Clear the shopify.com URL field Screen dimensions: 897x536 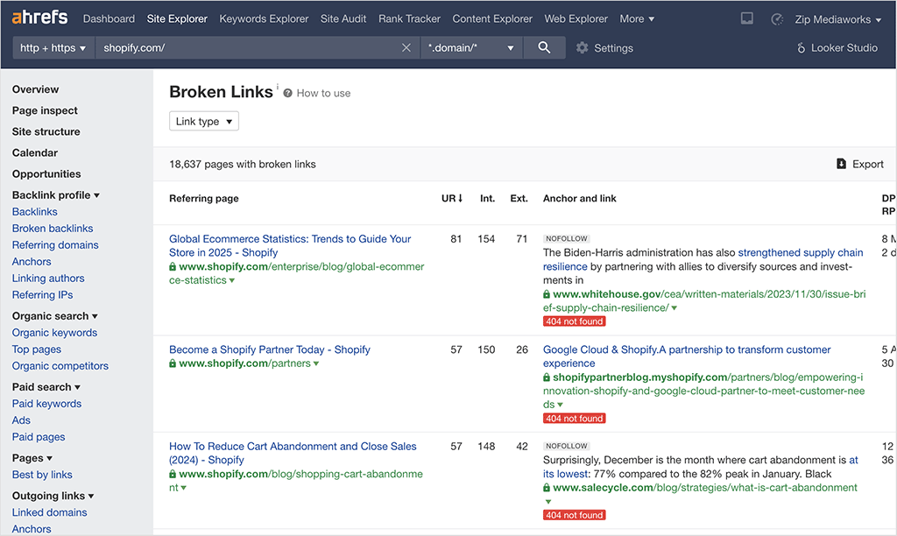tap(406, 48)
